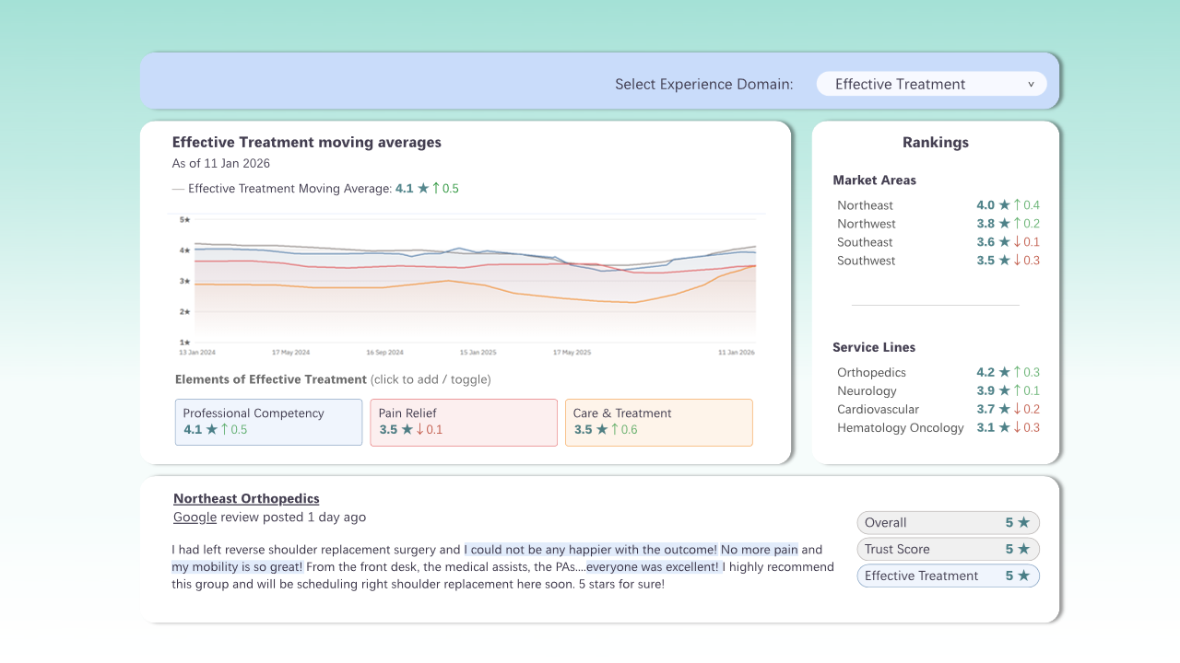Image resolution: width=1180 pixels, height=663 pixels.
Task: Click the star icon in moving average legend
Action: tap(423, 189)
